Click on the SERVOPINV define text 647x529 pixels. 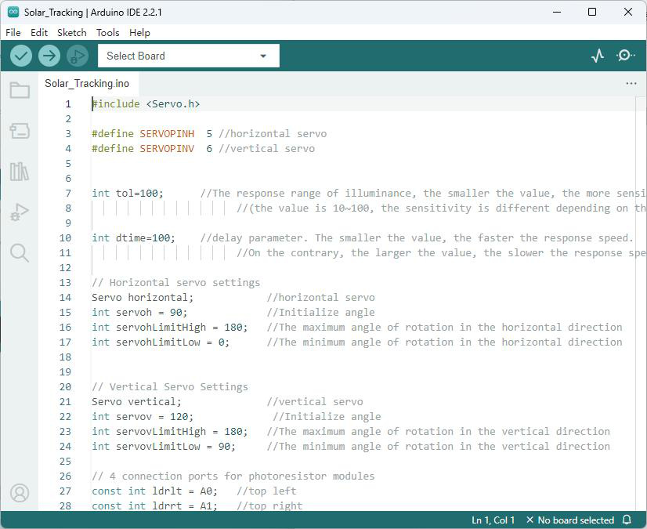(167, 149)
